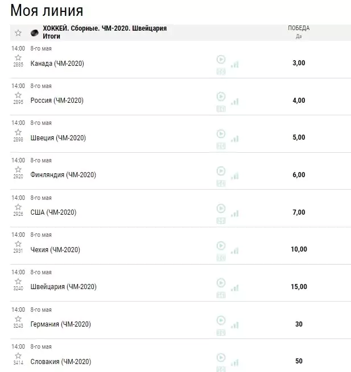Play video broadcast for Швейцария row
Screen dimensions: 351x372
pyautogui.click(x=221, y=283)
